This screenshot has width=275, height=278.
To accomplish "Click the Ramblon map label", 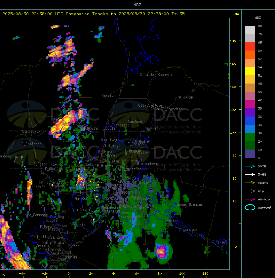I will [x=108, y=95].
